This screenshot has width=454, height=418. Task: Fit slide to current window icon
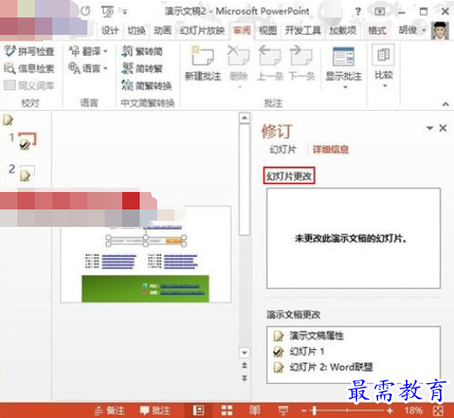point(438,411)
